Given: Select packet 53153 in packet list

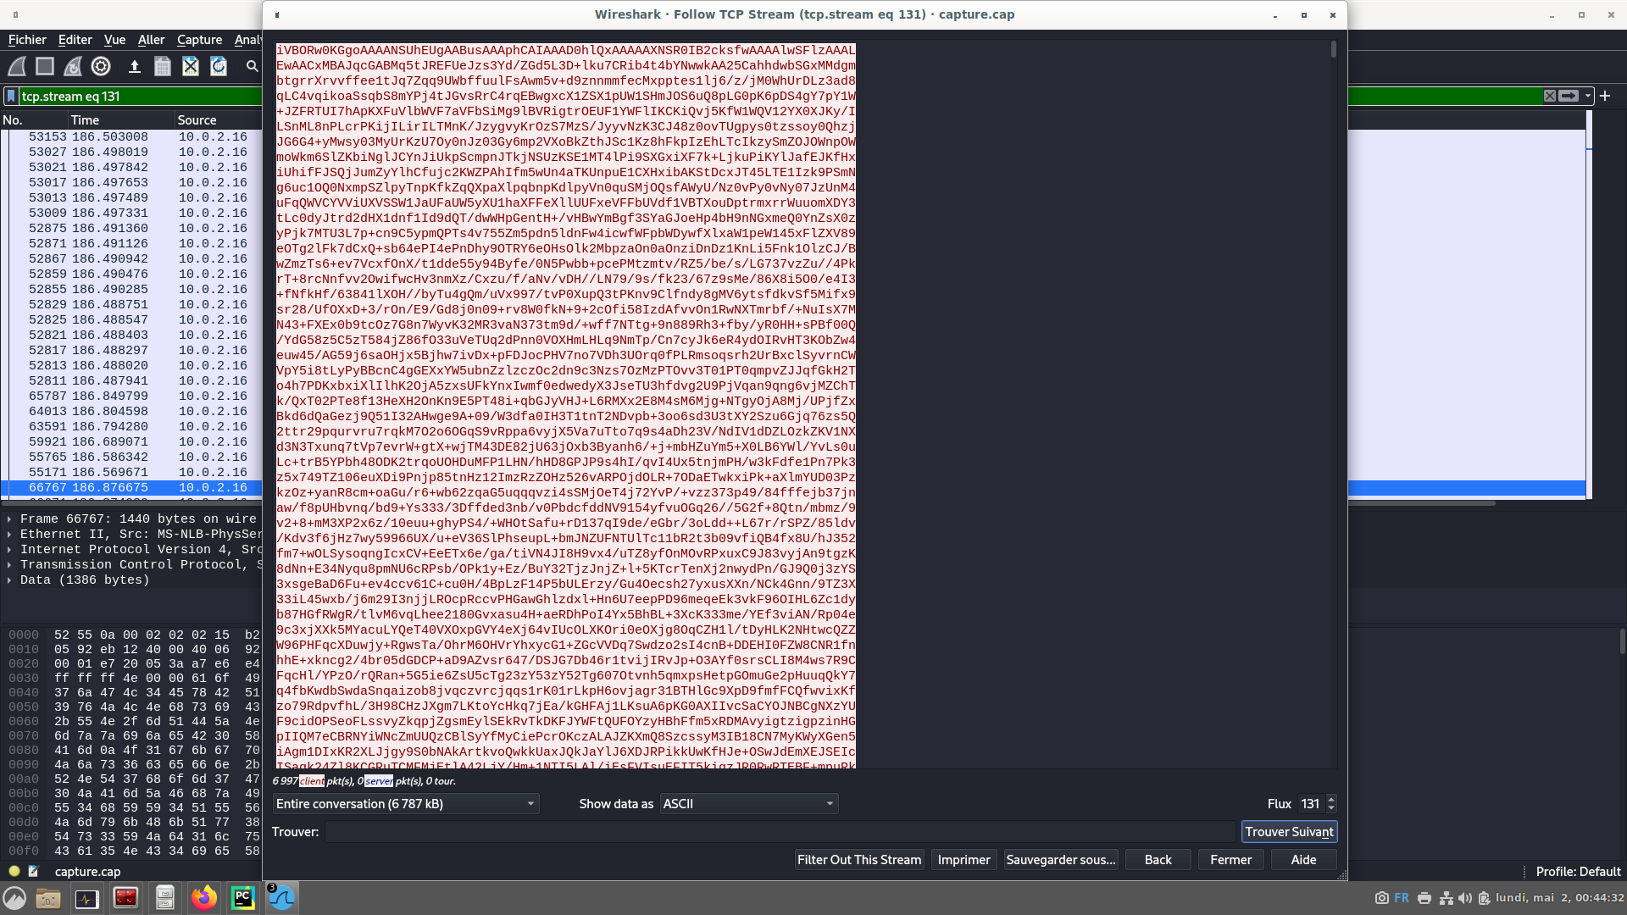Looking at the screenshot, I should [x=131, y=136].
